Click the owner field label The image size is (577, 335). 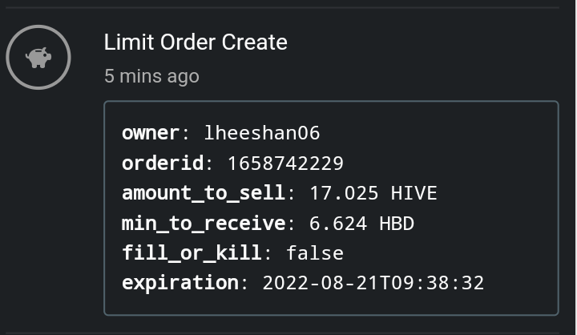pos(150,132)
